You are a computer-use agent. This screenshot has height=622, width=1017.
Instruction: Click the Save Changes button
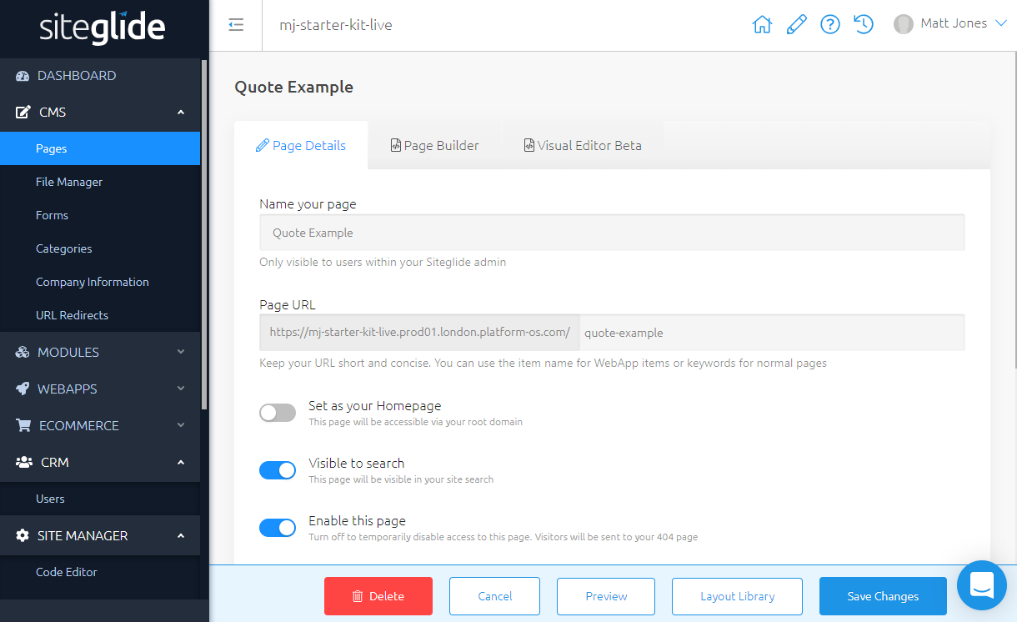coord(883,596)
